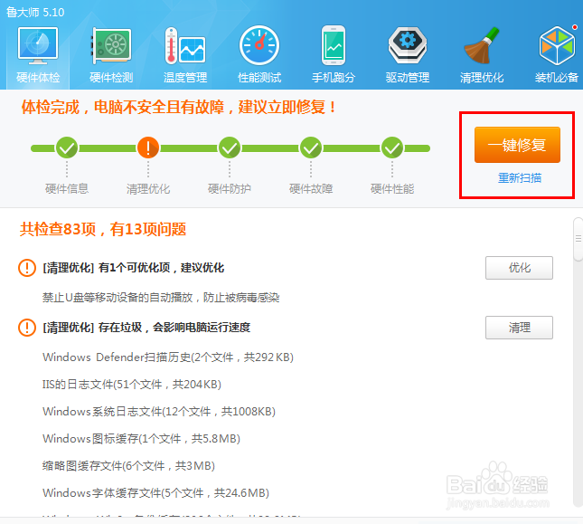Click the 硬件故障 step label
The height and width of the screenshot is (524, 583).
pos(311,188)
